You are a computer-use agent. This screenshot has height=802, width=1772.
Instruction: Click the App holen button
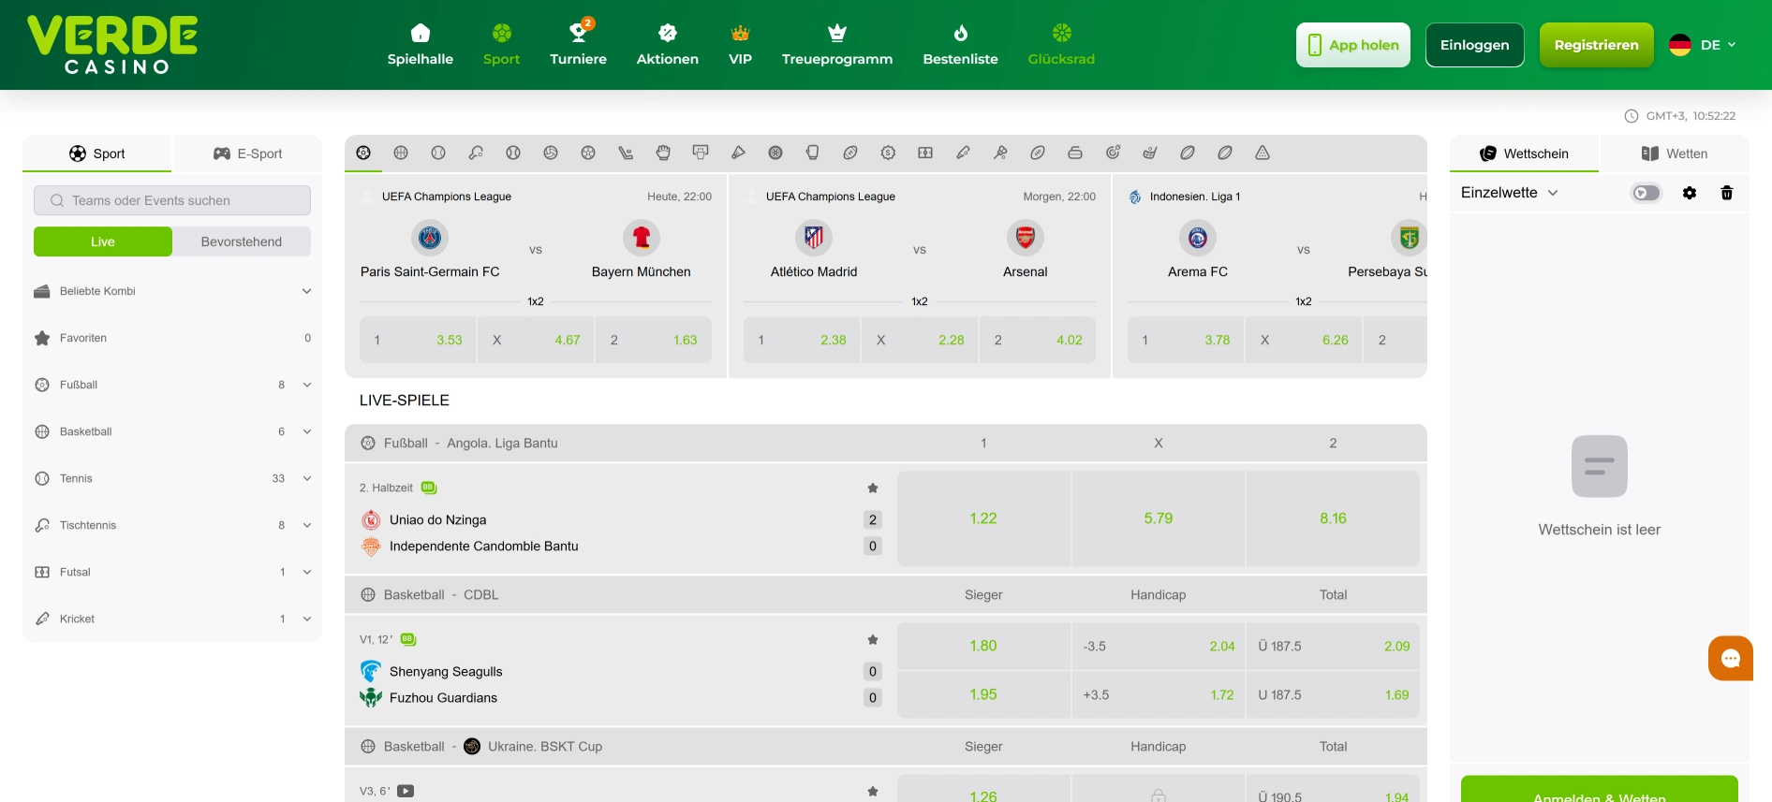[x=1353, y=45]
